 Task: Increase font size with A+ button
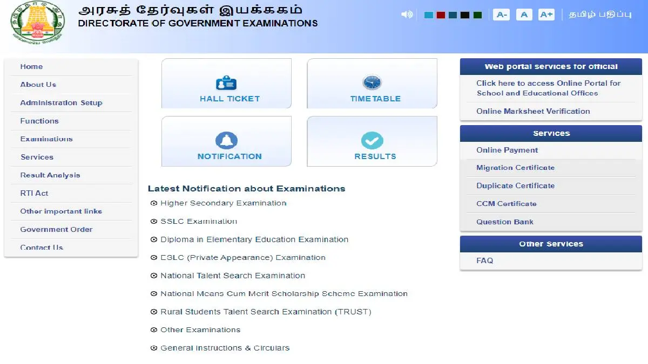[546, 15]
